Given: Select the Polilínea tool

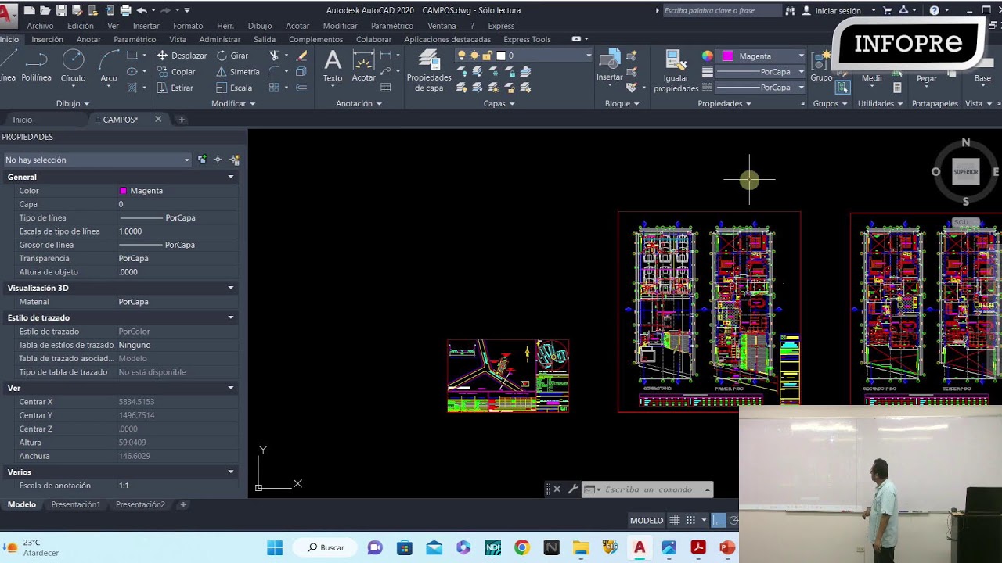Looking at the screenshot, I should pyautogui.click(x=36, y=66).
